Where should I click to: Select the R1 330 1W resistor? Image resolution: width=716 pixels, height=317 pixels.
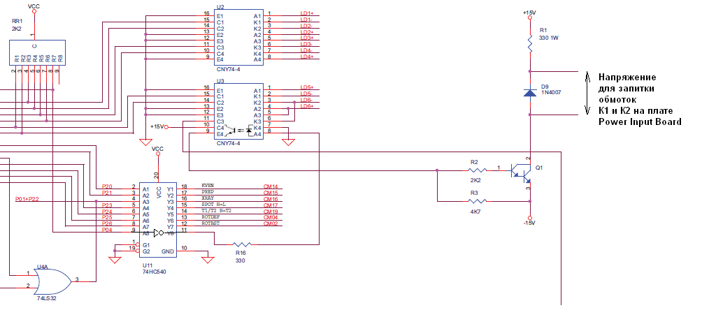click(x=531, y=44)
